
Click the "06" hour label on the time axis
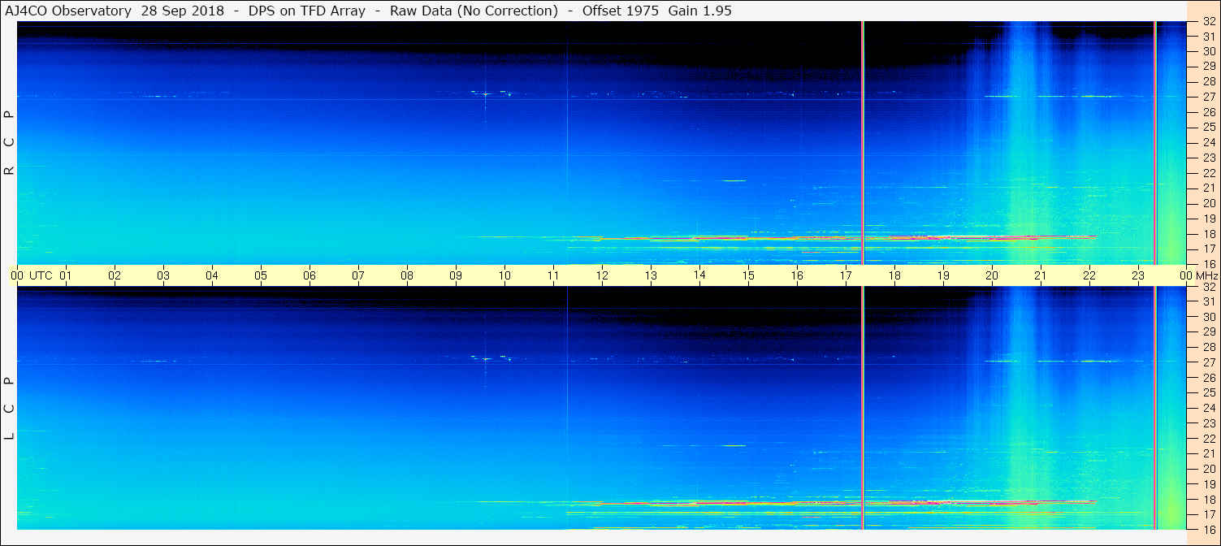(310, 275)
